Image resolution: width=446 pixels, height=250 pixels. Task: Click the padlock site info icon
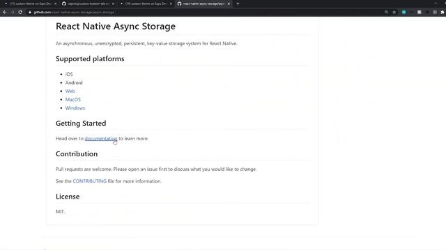pos(29,12)
